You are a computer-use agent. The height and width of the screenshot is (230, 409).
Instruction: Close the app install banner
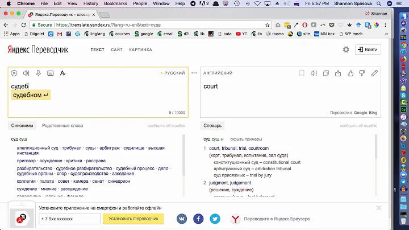378,208
